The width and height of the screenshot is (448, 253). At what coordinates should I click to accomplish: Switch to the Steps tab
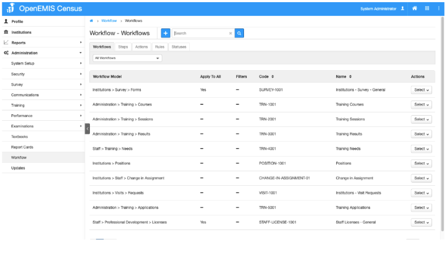click(x=123, y=46)
